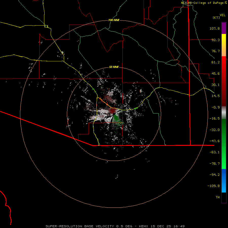Select the 76.7 legend value
The image size is (228, 228).
216,51
